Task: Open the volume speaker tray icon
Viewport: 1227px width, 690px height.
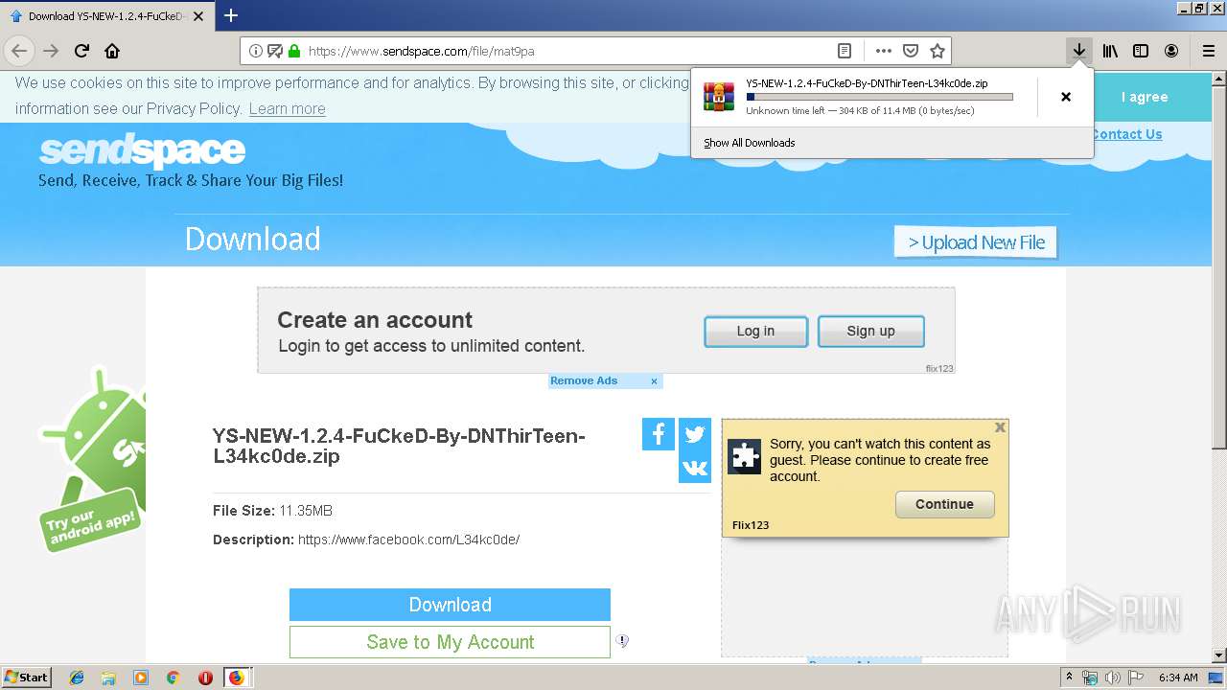Action: (1114, 678)
